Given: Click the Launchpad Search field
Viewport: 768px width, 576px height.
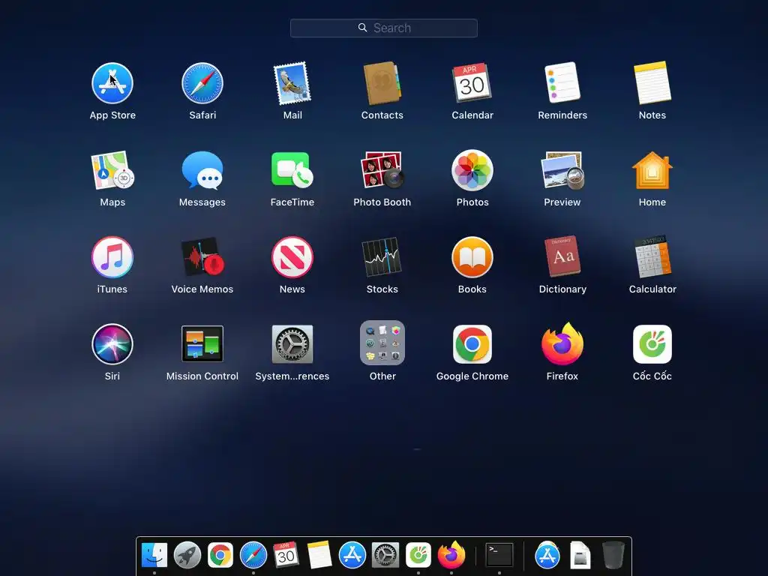Looking at the screenshot, I should 383,28.
